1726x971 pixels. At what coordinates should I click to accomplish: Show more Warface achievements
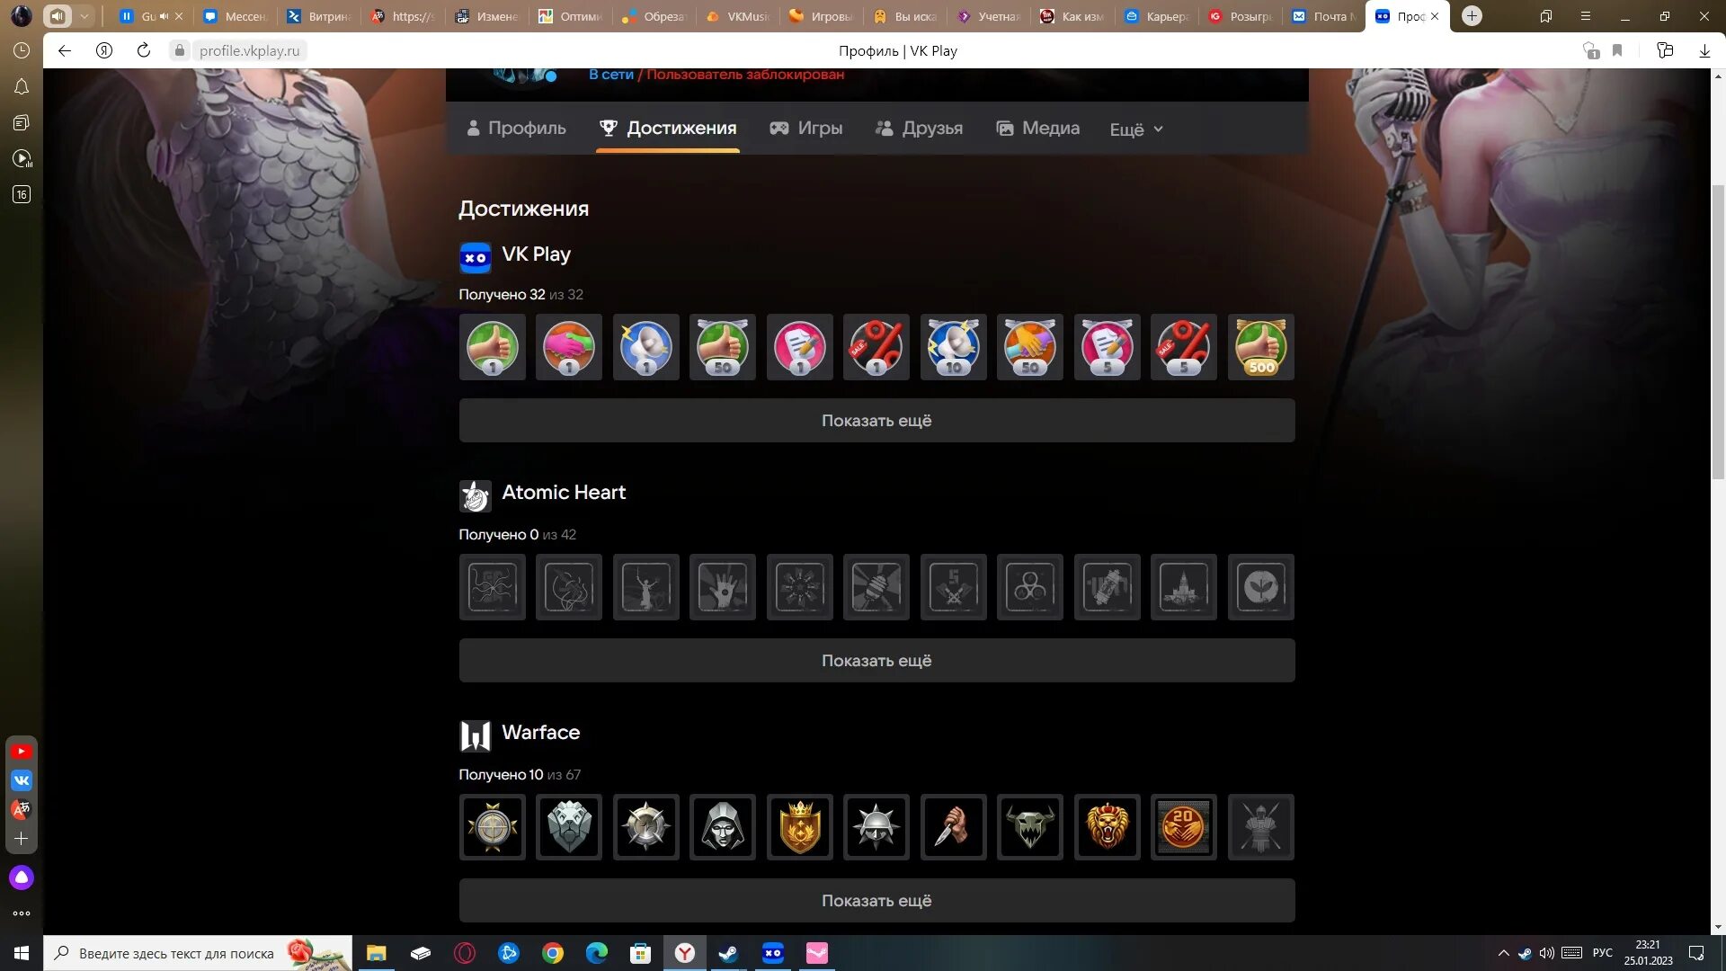(x=876, y=900)
